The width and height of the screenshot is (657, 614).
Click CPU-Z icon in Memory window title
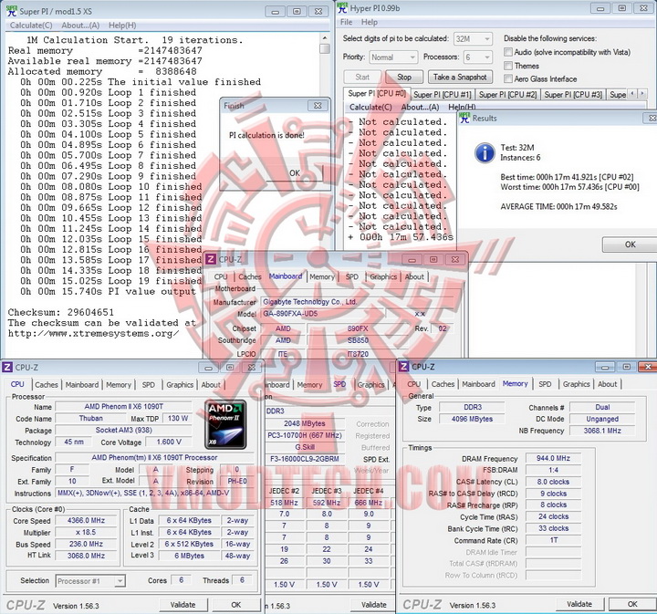point(403,367)
